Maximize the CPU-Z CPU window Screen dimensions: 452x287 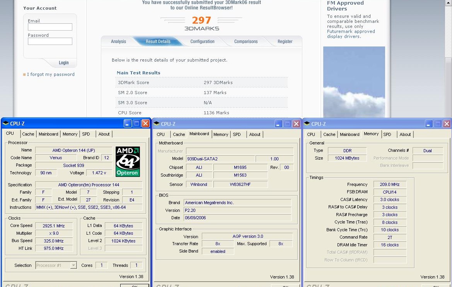click(136, 124)
